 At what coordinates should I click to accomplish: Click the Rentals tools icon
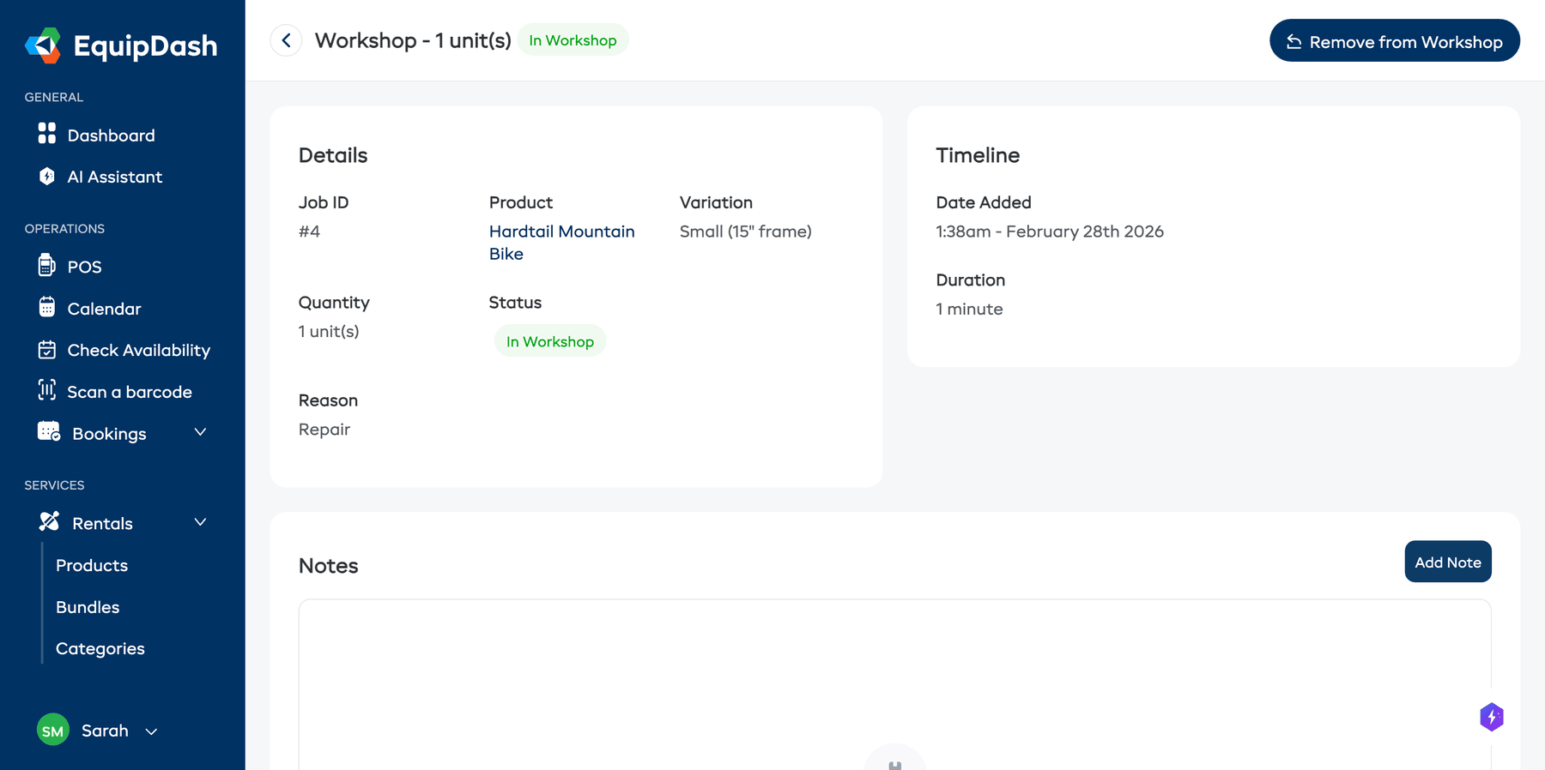tap(49, 521)
